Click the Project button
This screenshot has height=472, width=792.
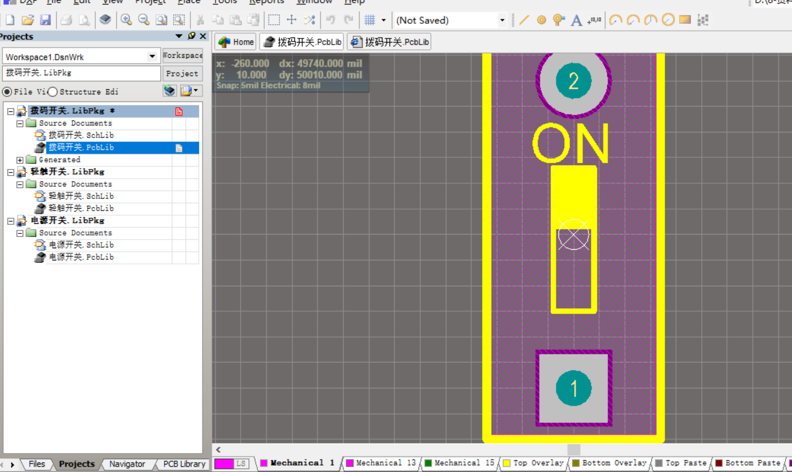click(183, 74)
